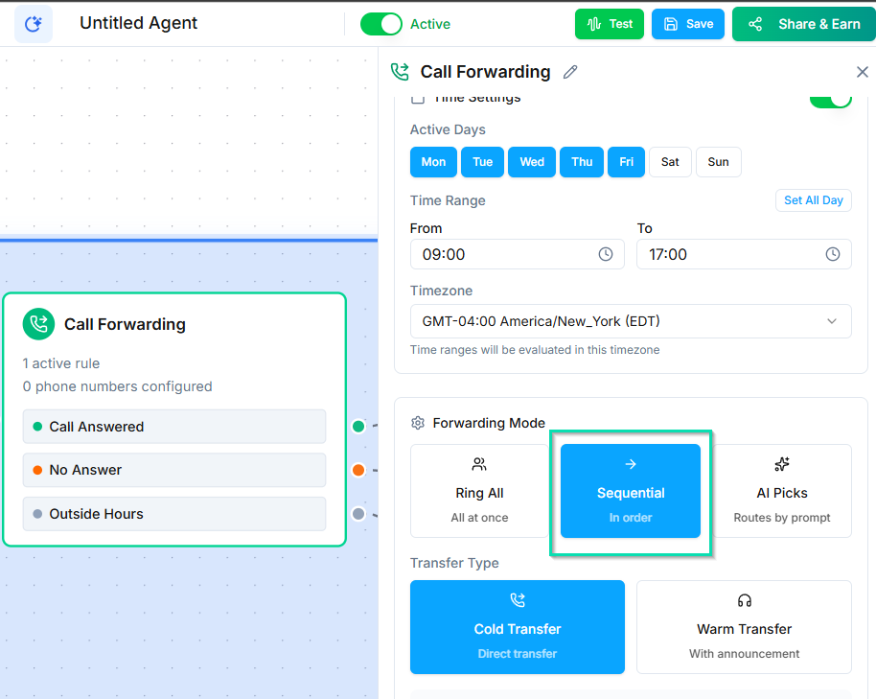Click the green Call Answered output connector

[358, 427]
